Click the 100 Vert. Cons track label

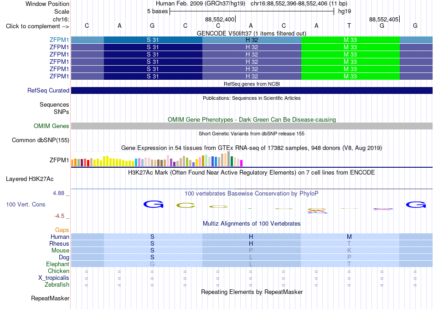[26, 204]
